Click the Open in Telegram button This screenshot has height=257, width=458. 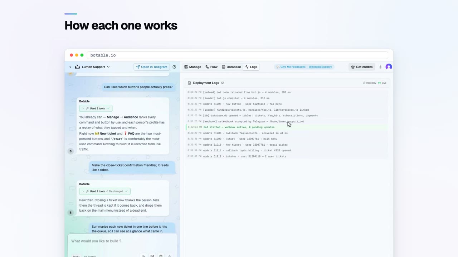coord(152,67)
